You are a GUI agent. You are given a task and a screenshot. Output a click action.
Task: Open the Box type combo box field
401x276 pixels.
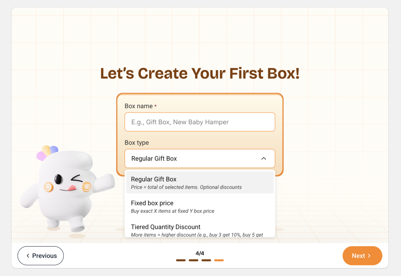click(200, 158)
